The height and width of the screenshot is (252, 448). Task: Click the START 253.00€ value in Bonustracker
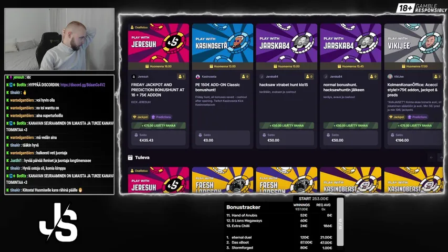click(314, 198)
